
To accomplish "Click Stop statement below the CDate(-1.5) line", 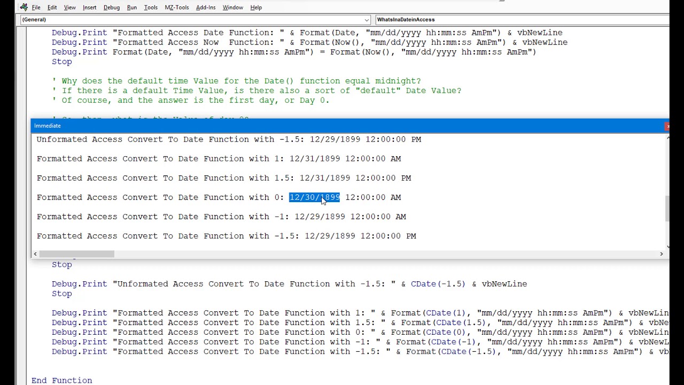I will [61, 294].
